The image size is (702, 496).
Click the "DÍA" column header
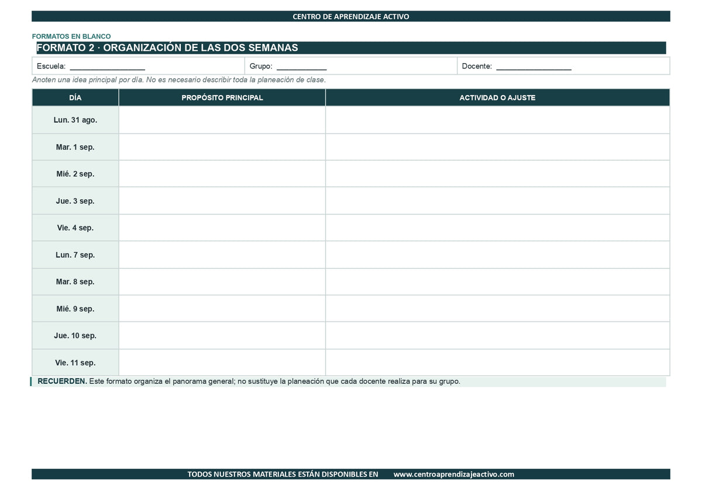[75, 98]
